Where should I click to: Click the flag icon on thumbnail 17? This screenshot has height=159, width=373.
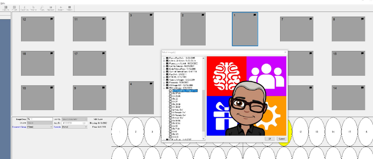point(104,53)
